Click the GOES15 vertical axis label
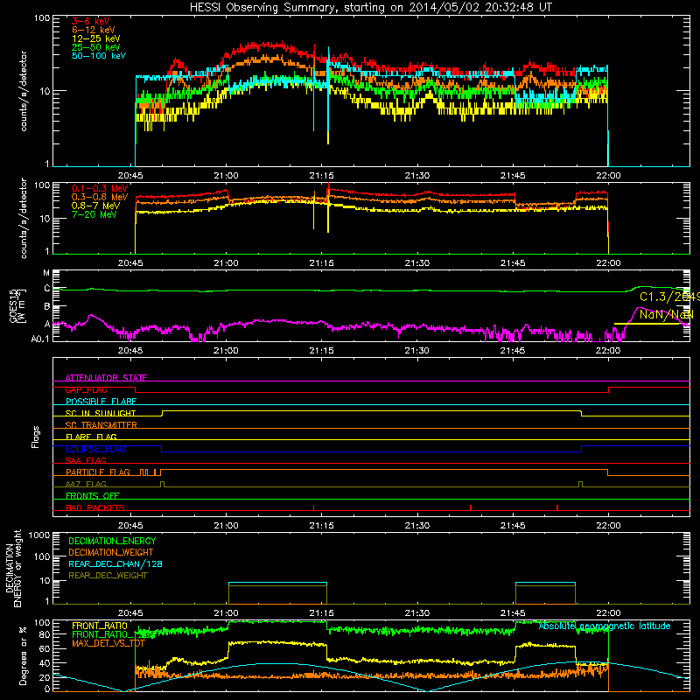 click(x=17, y=305)
